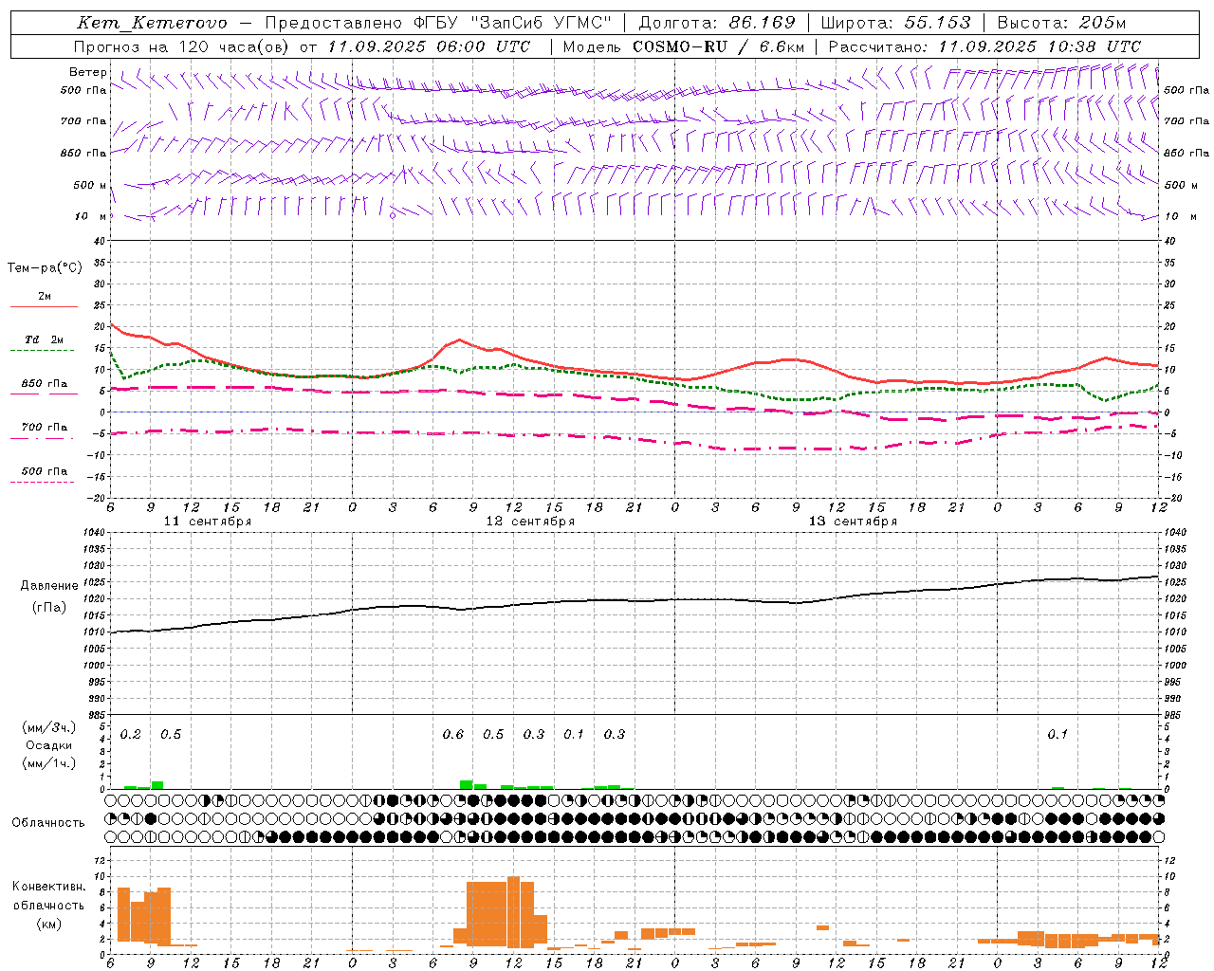1214x971 pixels.
Task: Click the Давление pressure panel label
Action: tap(49, 586)
